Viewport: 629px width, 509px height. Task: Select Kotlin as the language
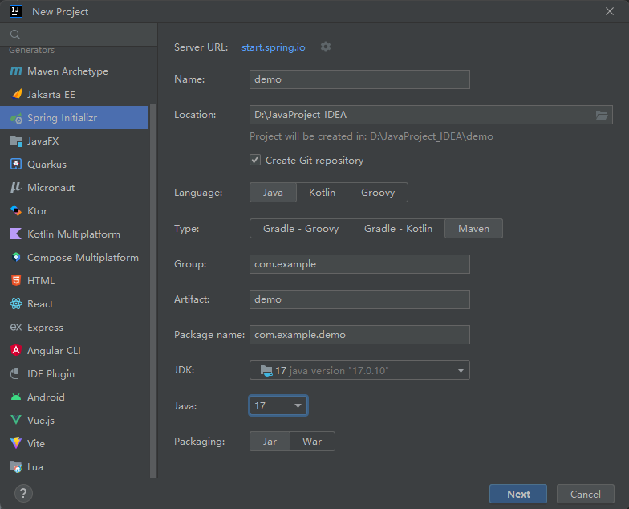322,193
